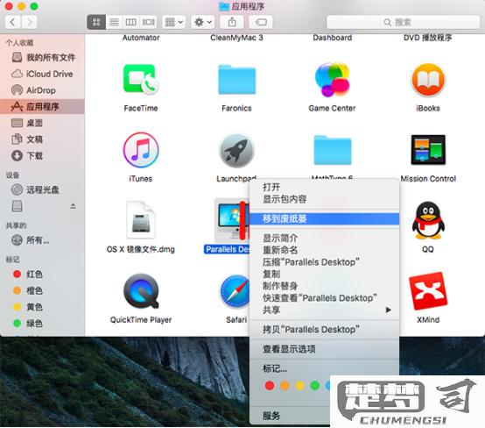
Task: Select the MathType 6 folder icon
Action: click(x=333, y=150)
